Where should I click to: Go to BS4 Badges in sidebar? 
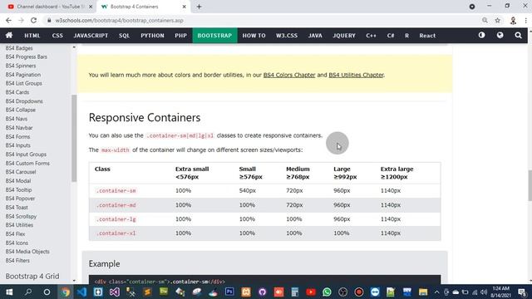point(19,48)
